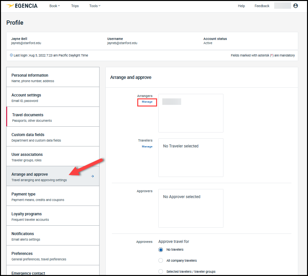
Task: Click the Arrange and approve heading
Action: click(x=131, y=77)
